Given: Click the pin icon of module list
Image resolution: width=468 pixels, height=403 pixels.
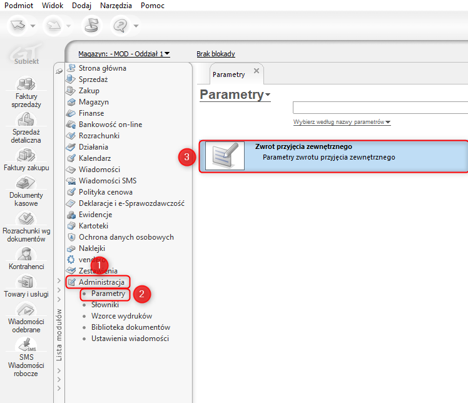Looking at the screenshot, I should [x=59, y=71].
